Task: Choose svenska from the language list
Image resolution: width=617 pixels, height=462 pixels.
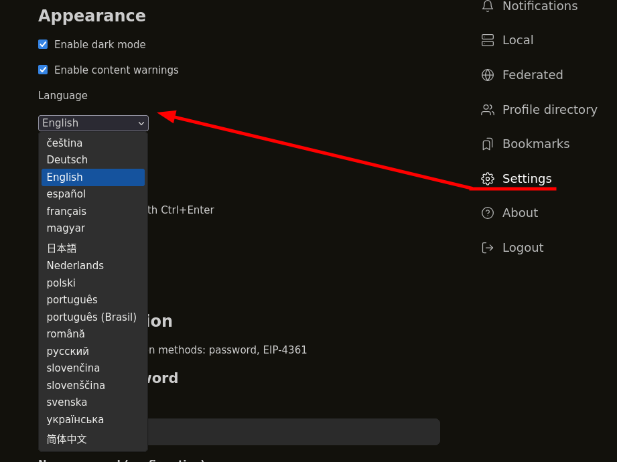Action: pos(93,402)
